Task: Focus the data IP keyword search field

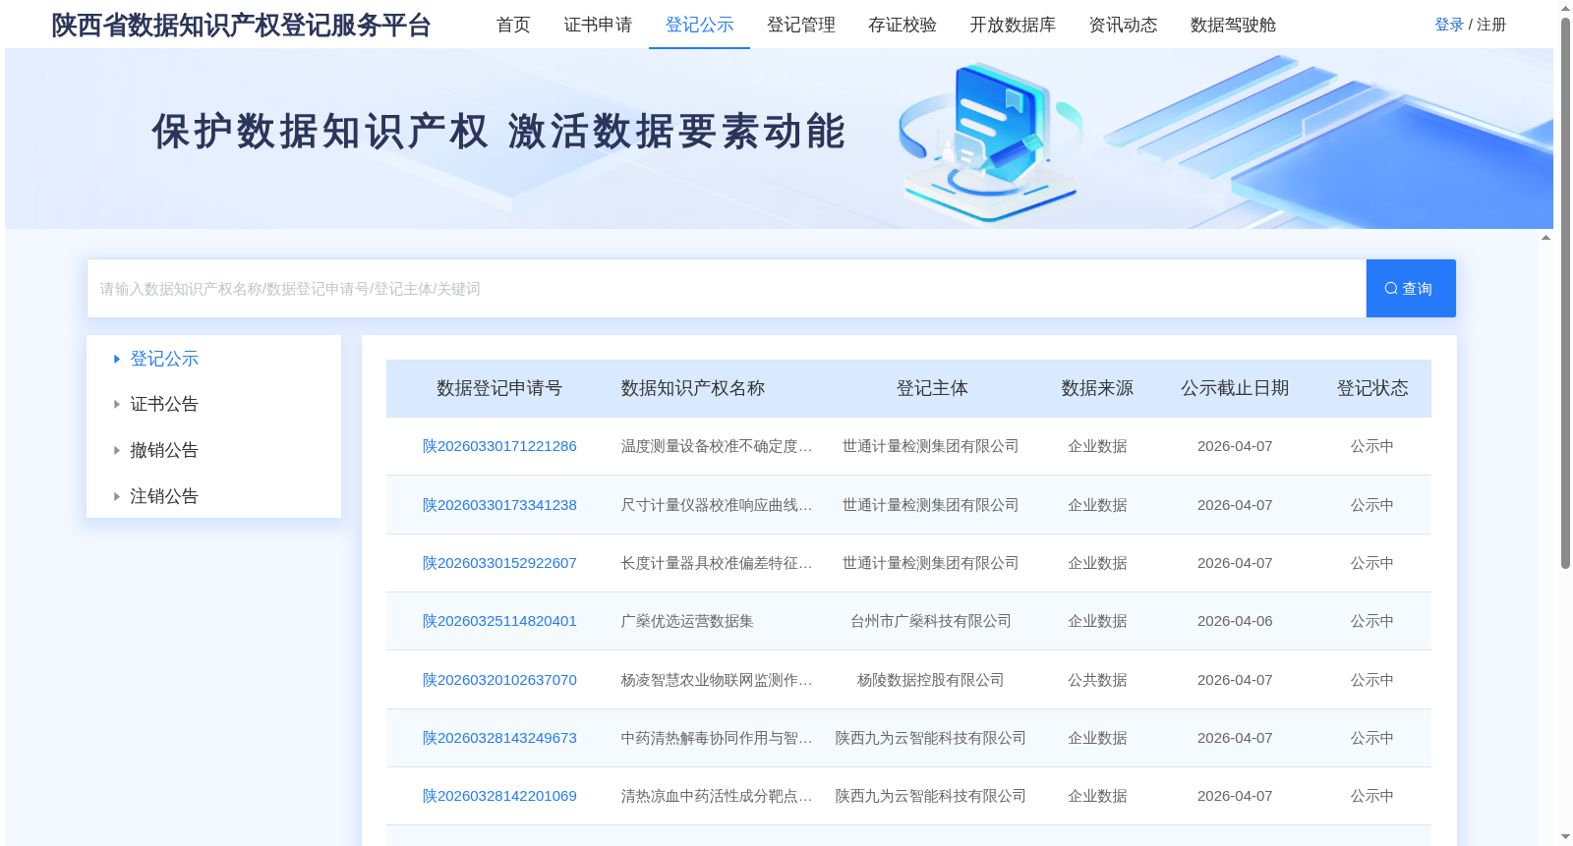Action: [727, 289]
